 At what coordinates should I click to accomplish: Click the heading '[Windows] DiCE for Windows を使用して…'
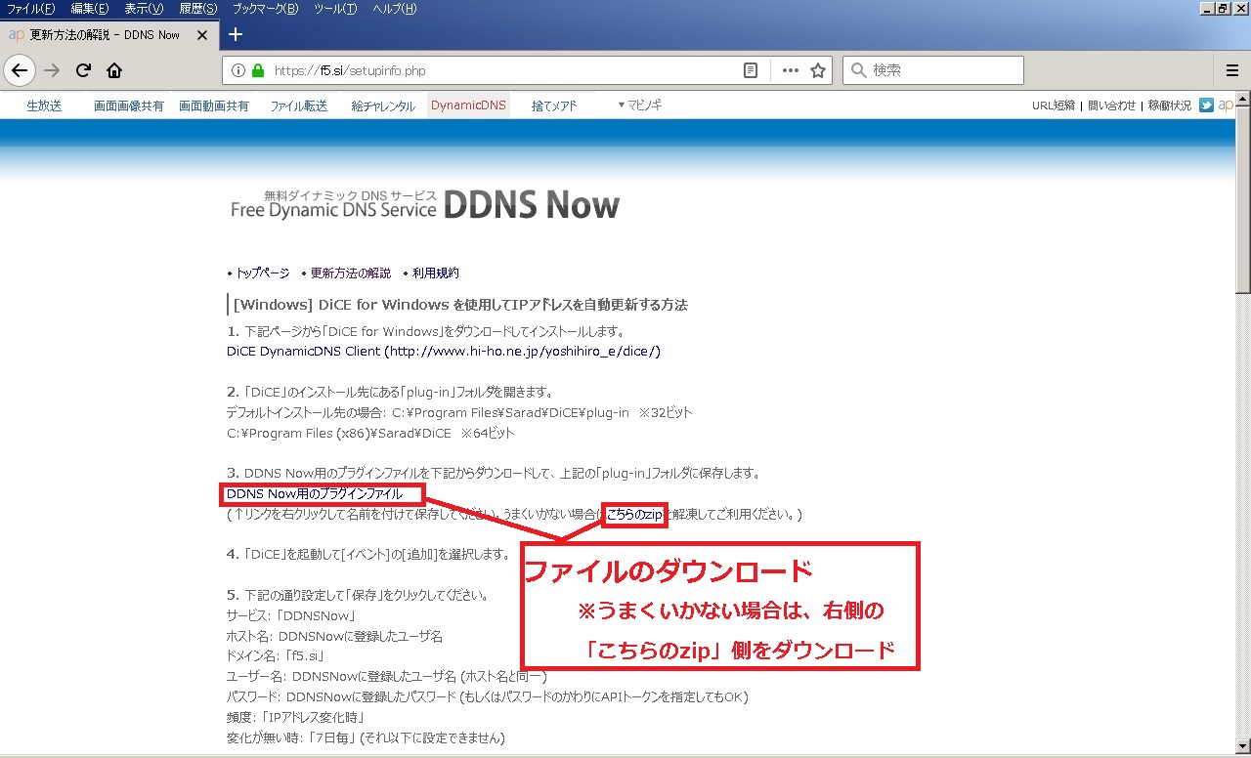click(x=461, y=304)
